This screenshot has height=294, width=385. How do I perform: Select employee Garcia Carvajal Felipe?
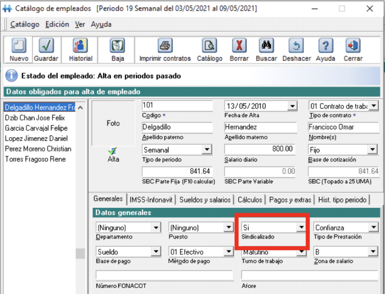[36, 128]
